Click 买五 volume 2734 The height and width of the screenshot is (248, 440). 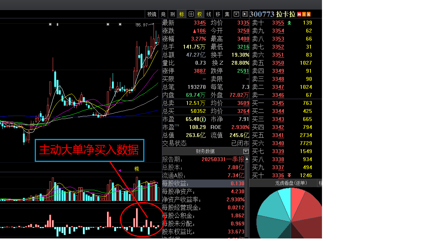click(306, 135)
